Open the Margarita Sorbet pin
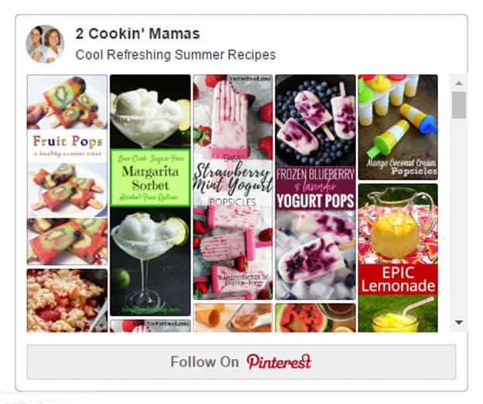The image size is (483, 404). 150,195
